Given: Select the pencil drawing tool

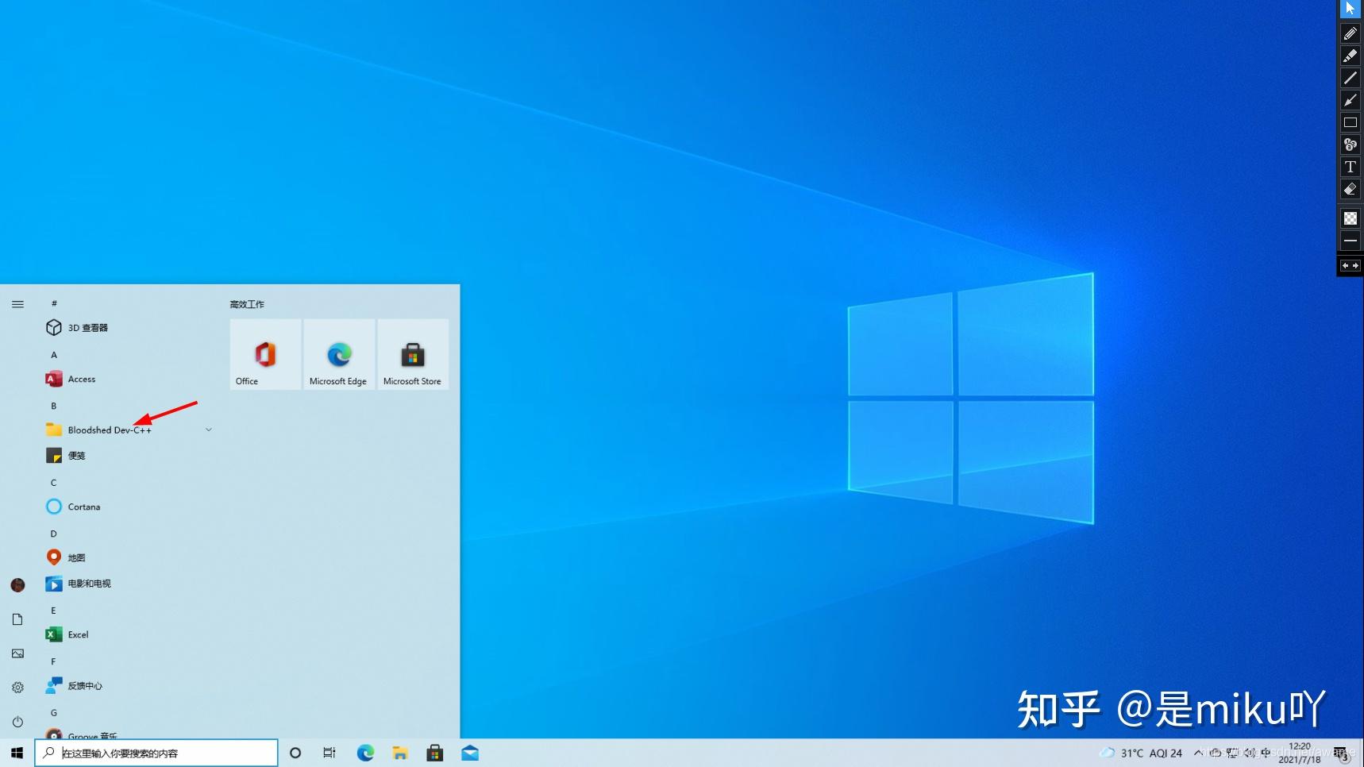Looking at the screenshot, I should pos(1351,33).
